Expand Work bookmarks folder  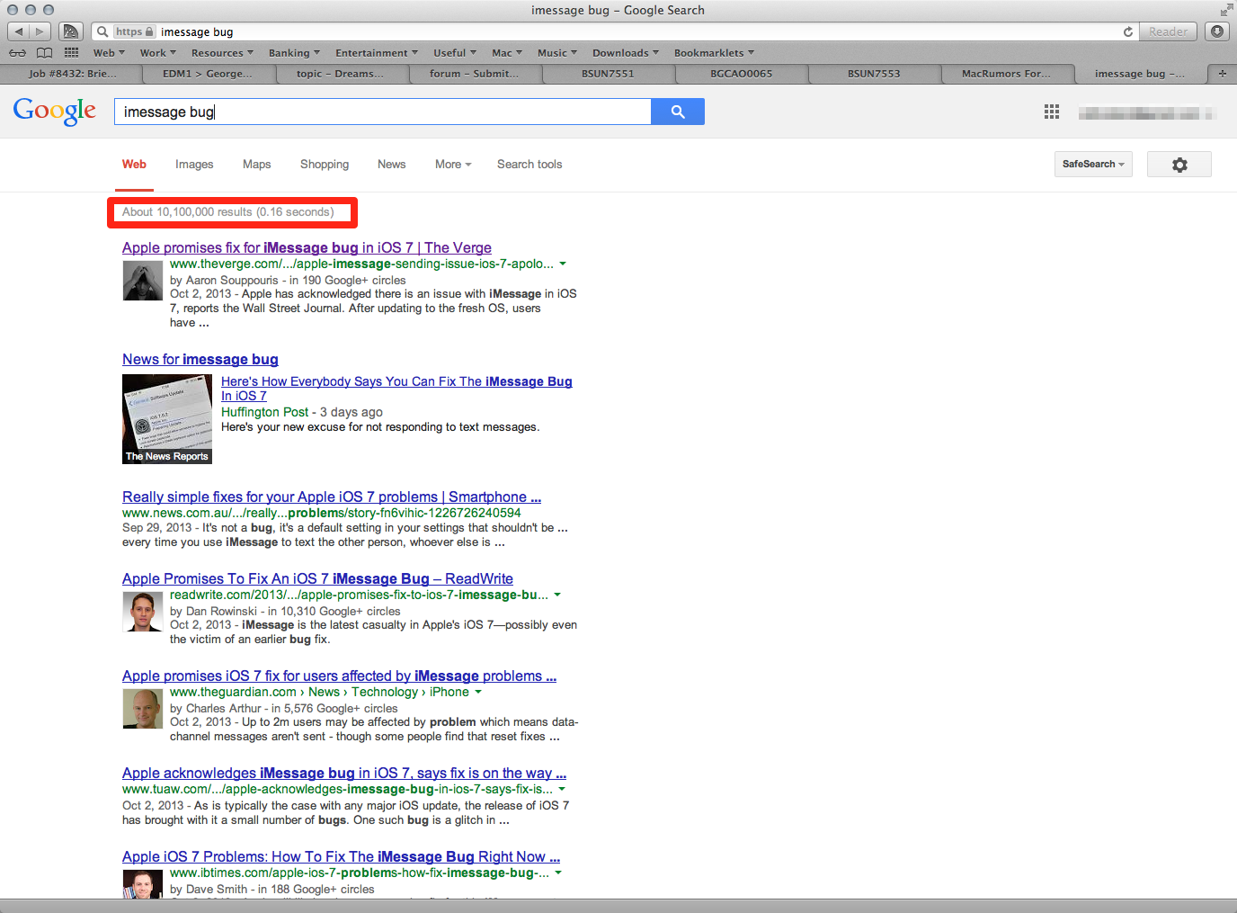pyautogui.click(x=157, y=53)
